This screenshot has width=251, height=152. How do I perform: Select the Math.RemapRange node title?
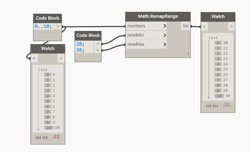point(158,16)
